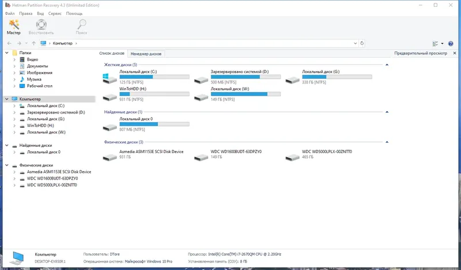
Task: Select WinToHDD (H:) drive icon
Action: (109, 97)
